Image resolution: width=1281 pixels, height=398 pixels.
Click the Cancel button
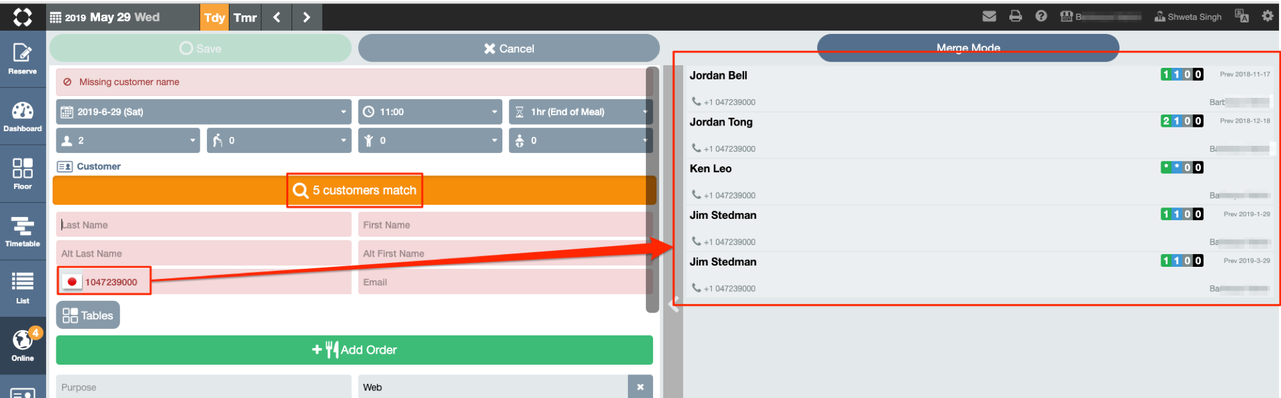coord(508,49)
